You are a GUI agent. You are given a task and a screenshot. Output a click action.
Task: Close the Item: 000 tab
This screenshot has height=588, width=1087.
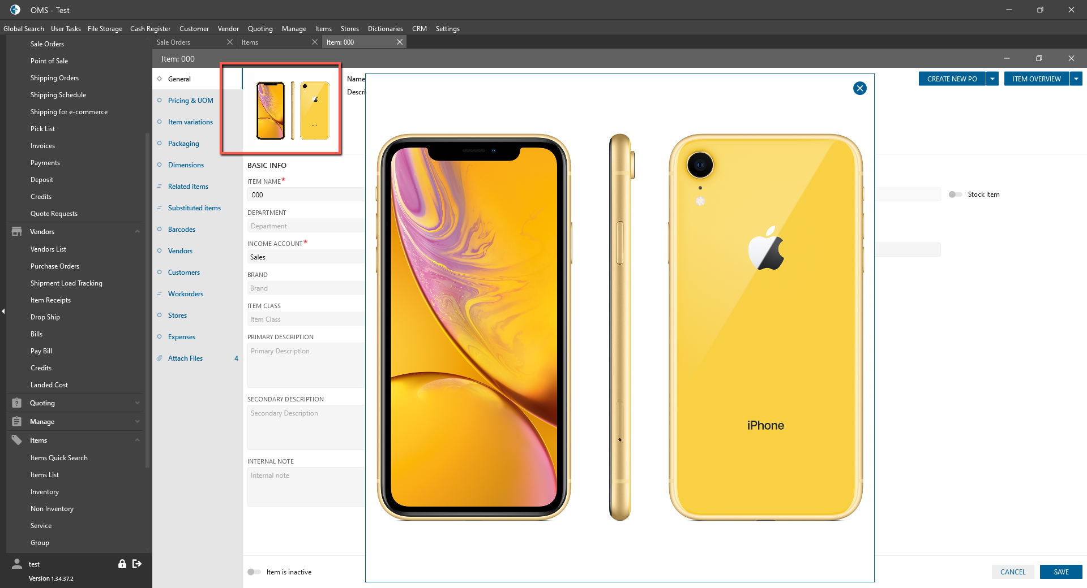coord(400,42)
